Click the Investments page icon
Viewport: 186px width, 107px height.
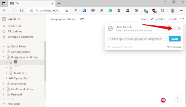tap(8, 84)
